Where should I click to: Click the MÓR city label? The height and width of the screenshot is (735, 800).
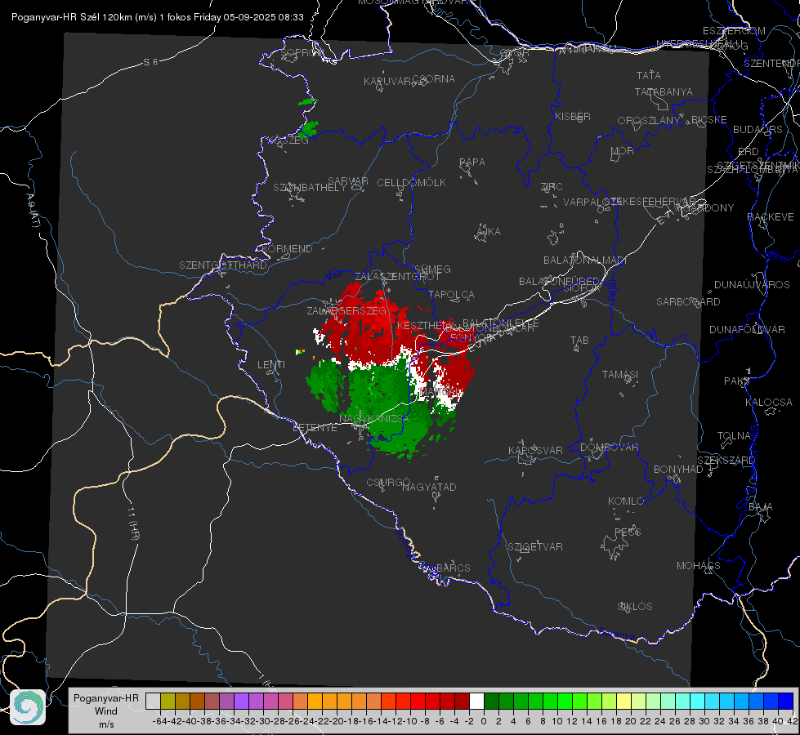(623, 150)
